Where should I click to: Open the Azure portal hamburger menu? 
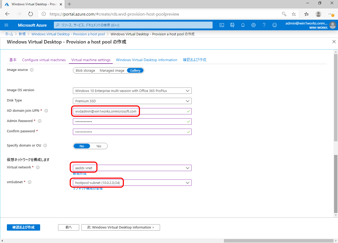[6, 25]
